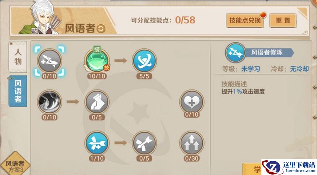Click the green orb skill at 10/10
The image size is (317, 175).
tap(97, 61)
